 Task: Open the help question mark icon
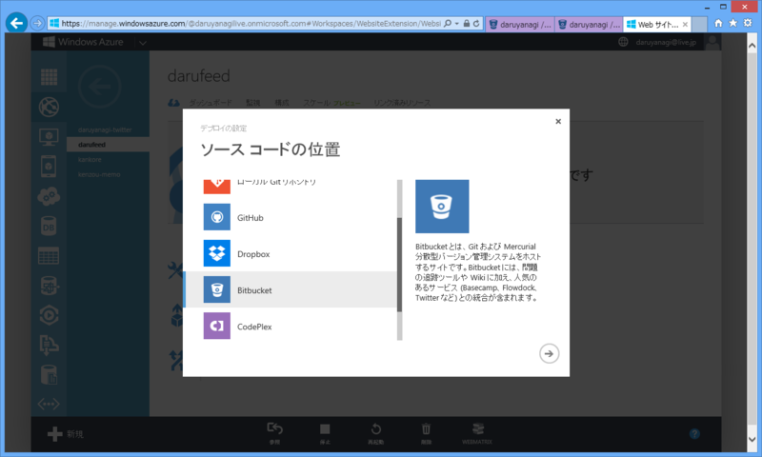694,433
